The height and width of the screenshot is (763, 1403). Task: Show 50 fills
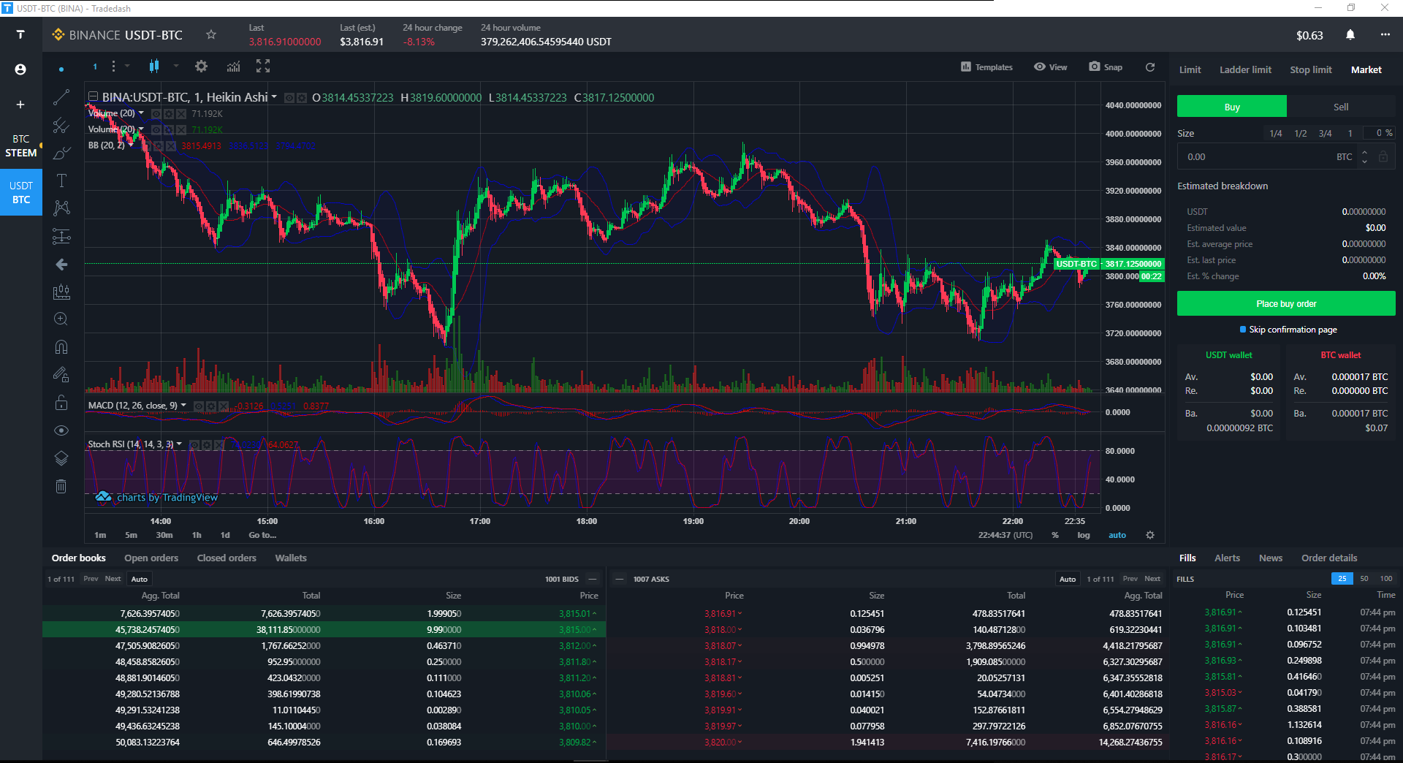pyautogui.click(x=1364, y=579)
